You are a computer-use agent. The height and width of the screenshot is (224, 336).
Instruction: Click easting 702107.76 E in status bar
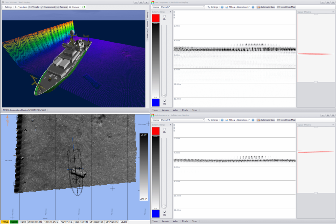[66, 222]
